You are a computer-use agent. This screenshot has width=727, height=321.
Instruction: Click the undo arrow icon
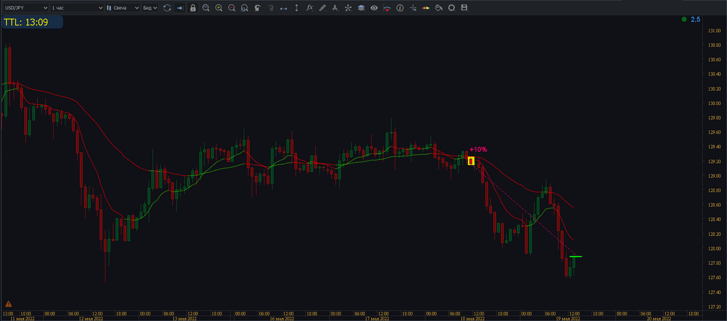(x=258, y=8)
